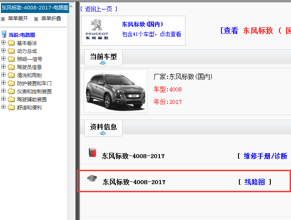
Task: Click the 清洗和雨刮 folder icon
Action: pyautogui.click(x=11, y=75)
